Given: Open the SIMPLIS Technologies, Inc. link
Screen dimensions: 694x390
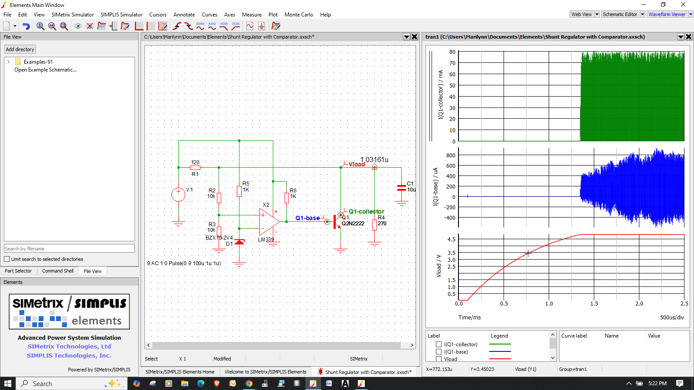Looking at the screenshot, I should pyautogui.click(x=69, y=355).
